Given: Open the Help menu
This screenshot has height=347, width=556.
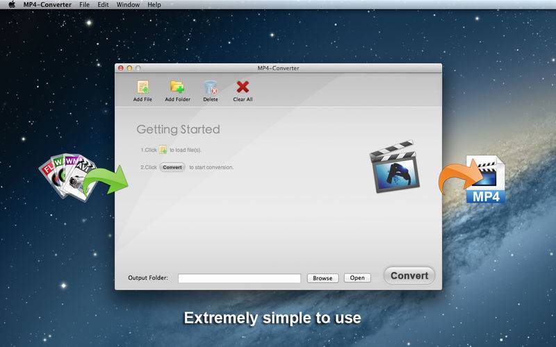Looking at the screenshot, I should [154, 5].
